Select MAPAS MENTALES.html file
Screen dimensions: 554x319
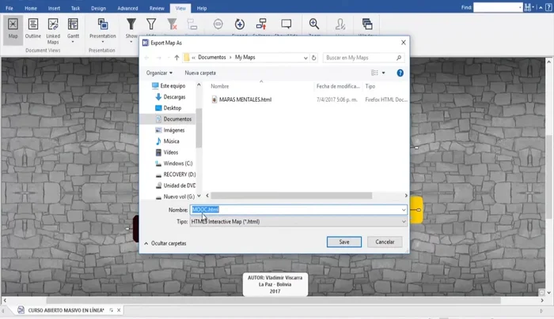coord(245,99)
